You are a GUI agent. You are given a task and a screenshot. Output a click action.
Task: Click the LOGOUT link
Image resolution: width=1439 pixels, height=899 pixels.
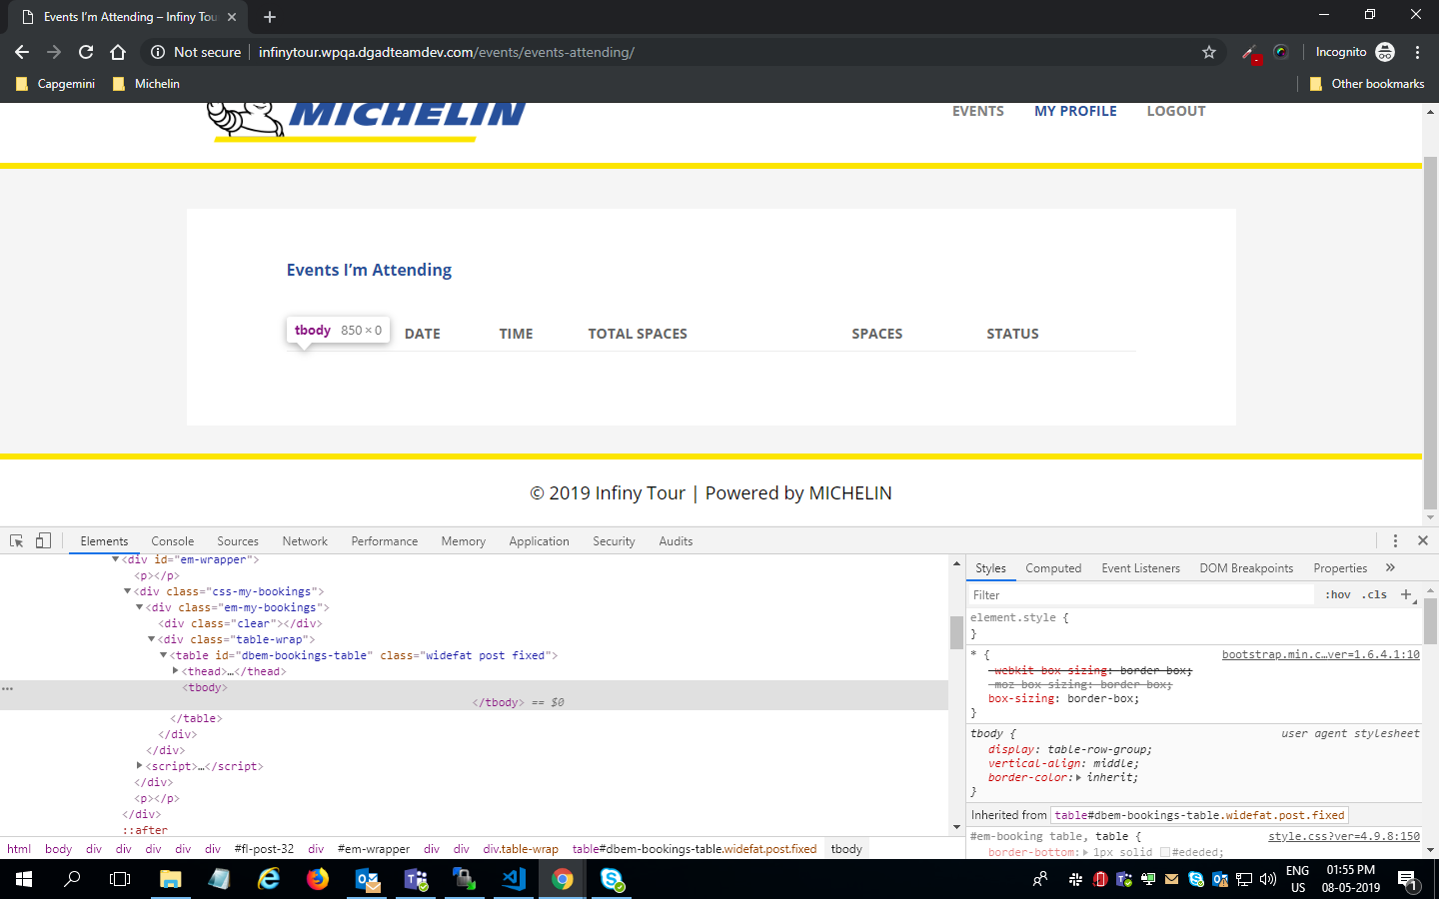pos(1176,111)
